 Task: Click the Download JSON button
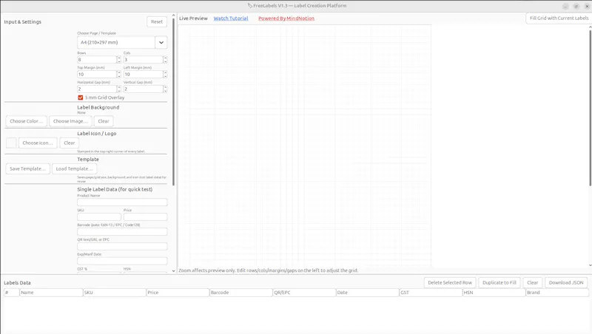[566, 283]
